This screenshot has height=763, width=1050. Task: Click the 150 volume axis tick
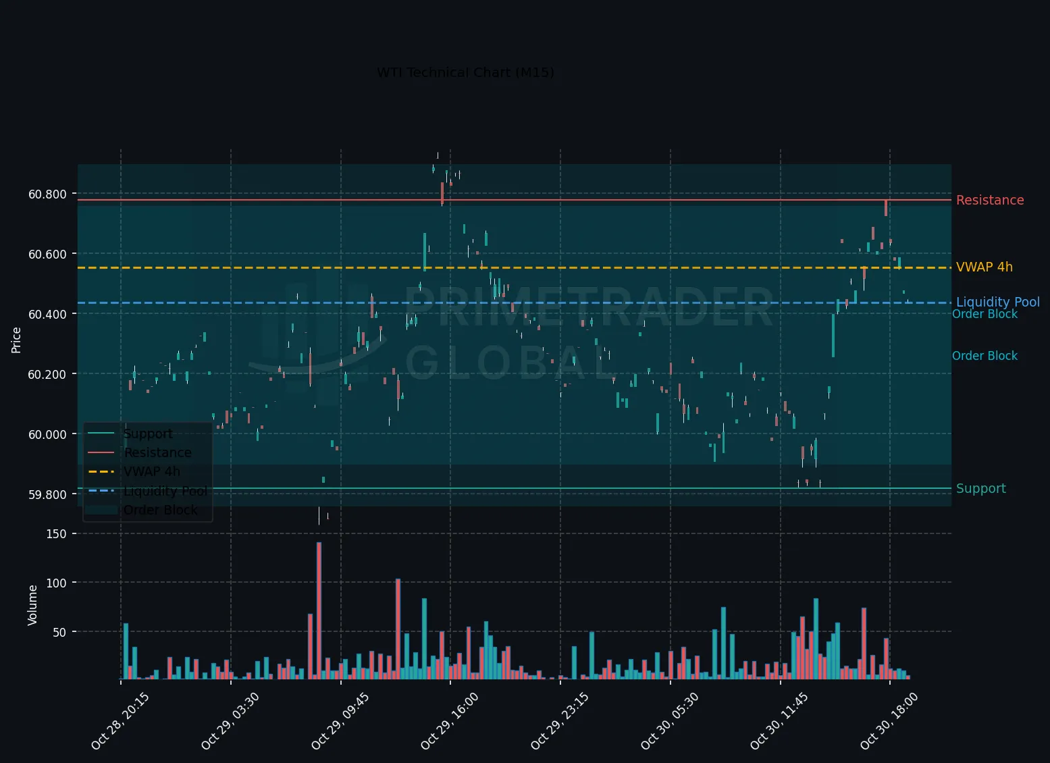point(57,534)
